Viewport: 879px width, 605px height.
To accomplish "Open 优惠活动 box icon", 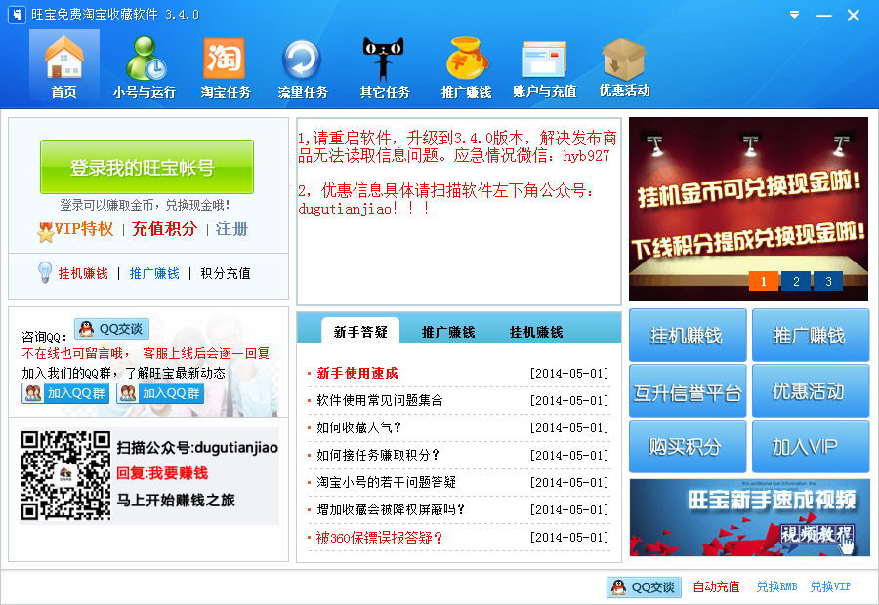I will tap(624, 66).
